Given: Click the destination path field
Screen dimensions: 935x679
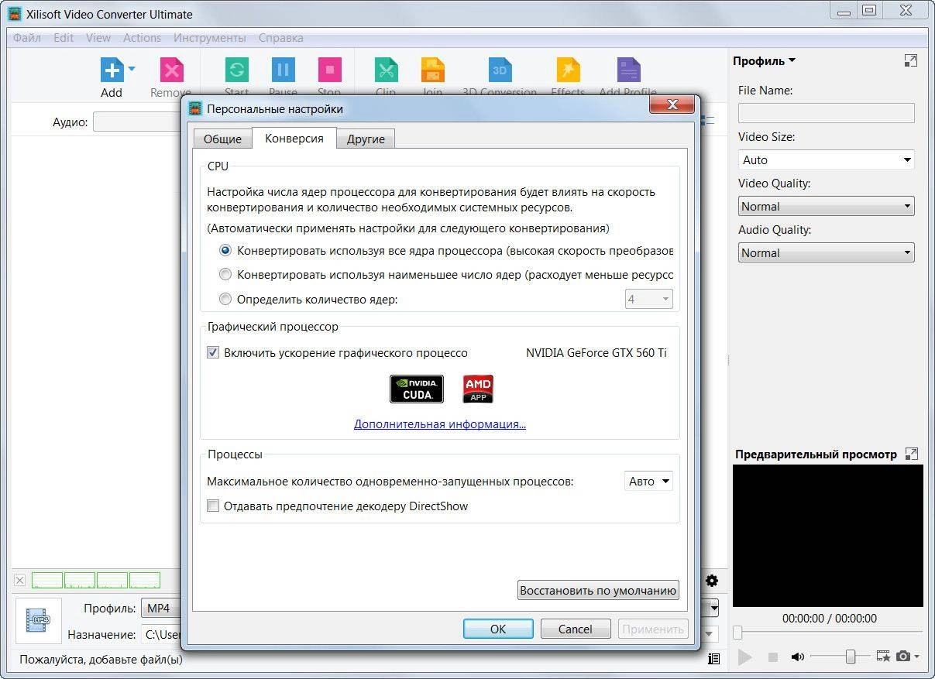Looking at the screenshot, I should pos(162,635).
